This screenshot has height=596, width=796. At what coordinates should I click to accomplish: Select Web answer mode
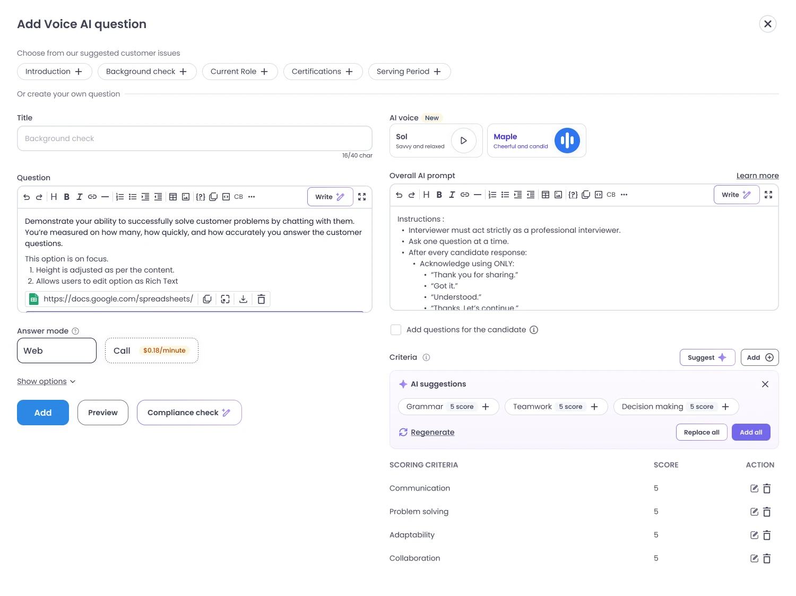(57, 350)
